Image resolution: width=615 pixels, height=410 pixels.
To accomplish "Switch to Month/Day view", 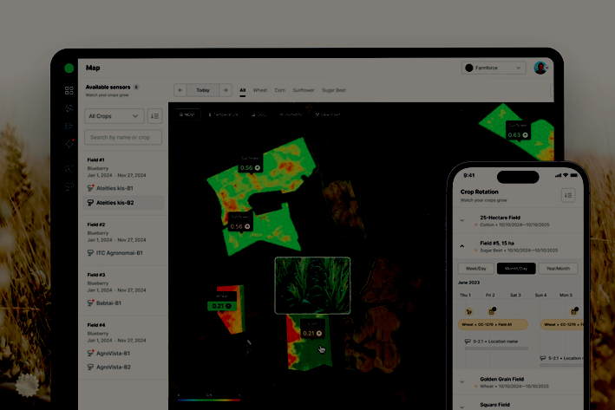I will 515,269.
